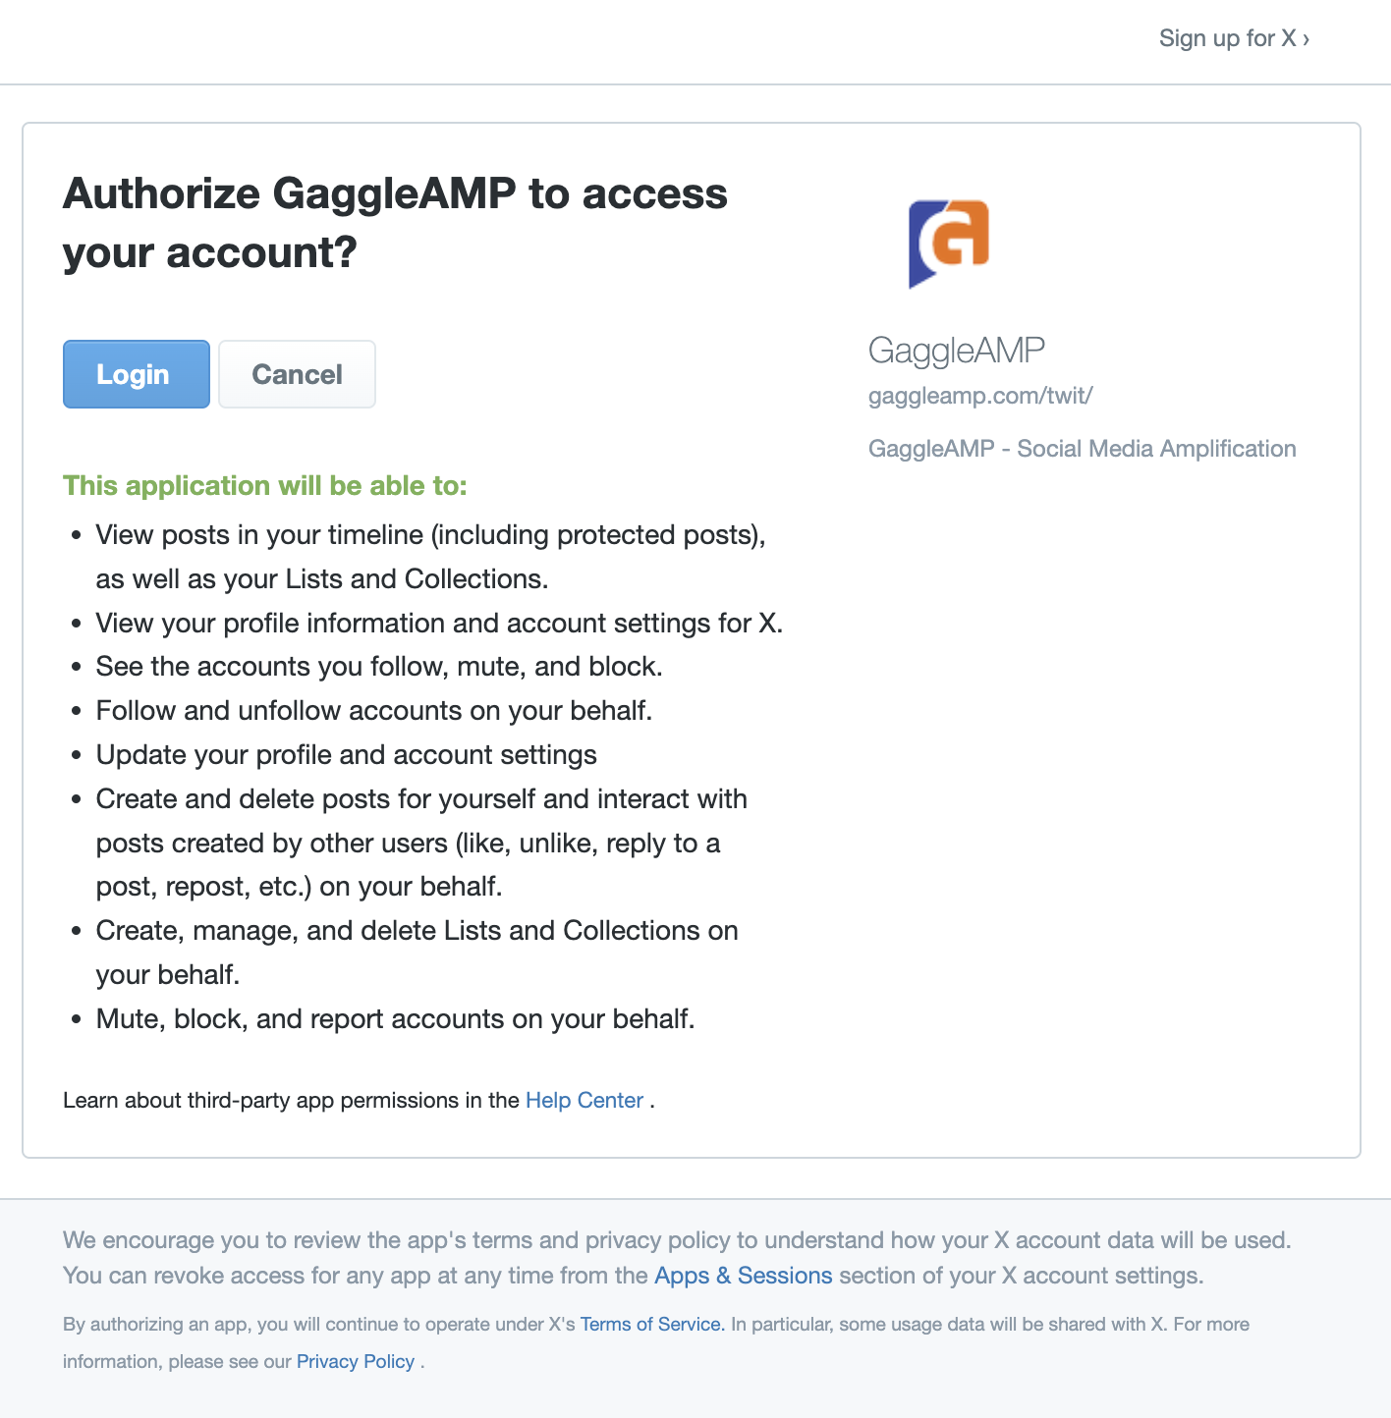Click the 'See the accounts you follow' permission
This screenshot has width=1391, height=1418.
click(379, 667)
